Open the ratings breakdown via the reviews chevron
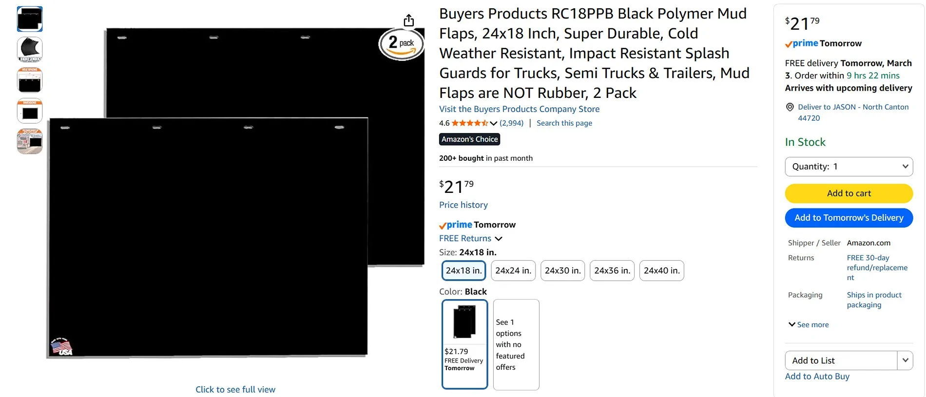This screenshot has height=397, width=926. 493,123
